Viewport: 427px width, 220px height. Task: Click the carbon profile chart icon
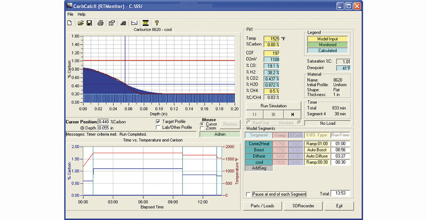pos(134,23)
